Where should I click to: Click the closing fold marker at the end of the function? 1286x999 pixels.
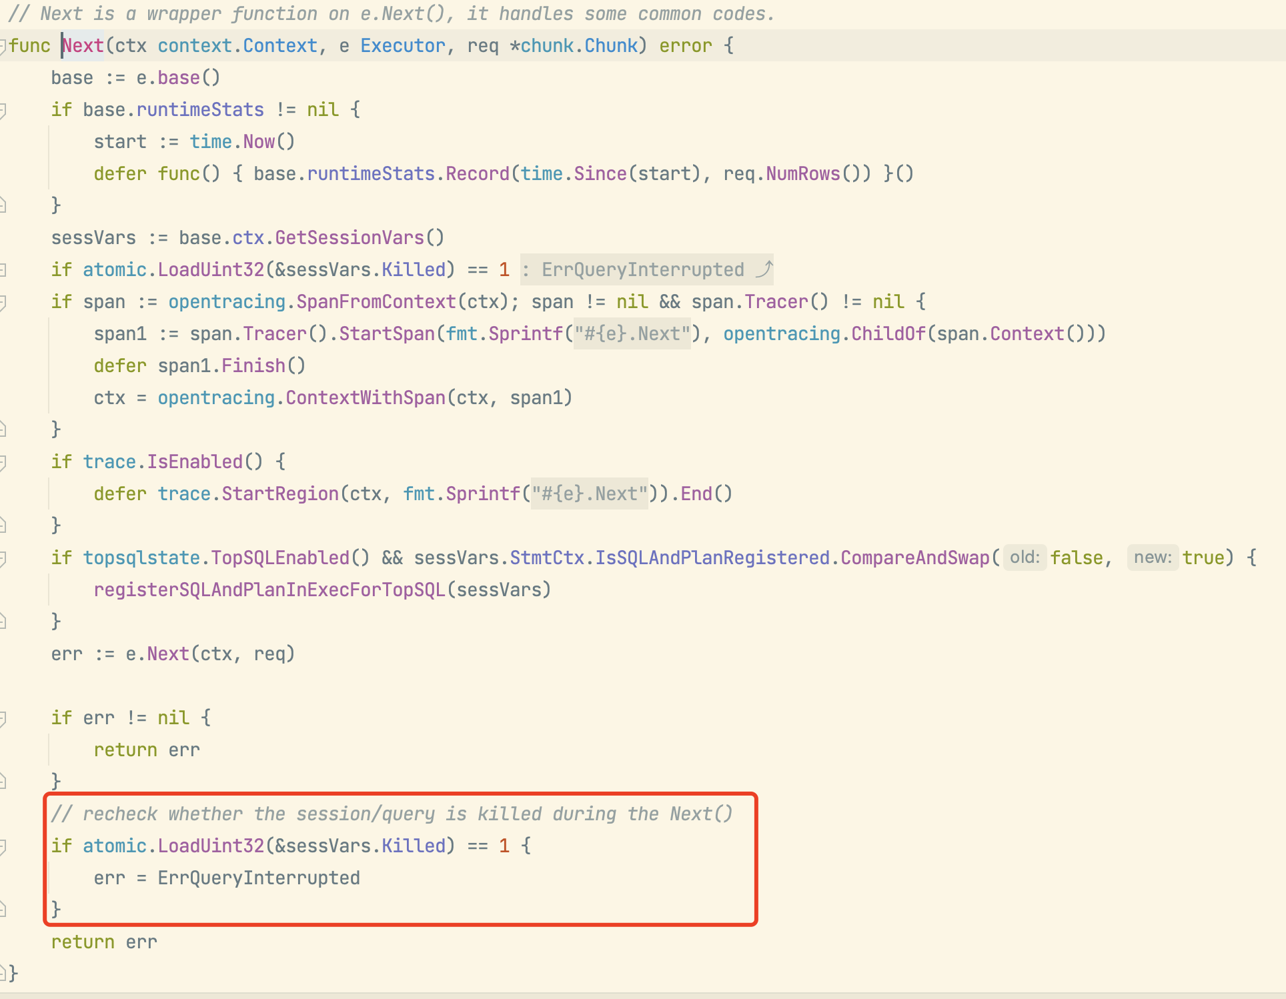[x=4, y=973]
